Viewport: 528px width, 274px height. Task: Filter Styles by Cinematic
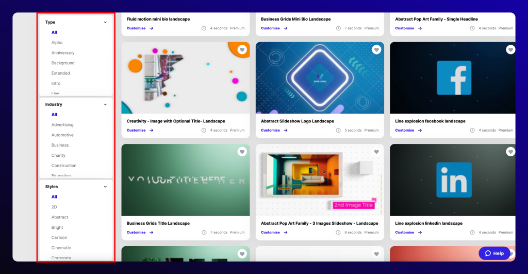click(x=61, y=248)
